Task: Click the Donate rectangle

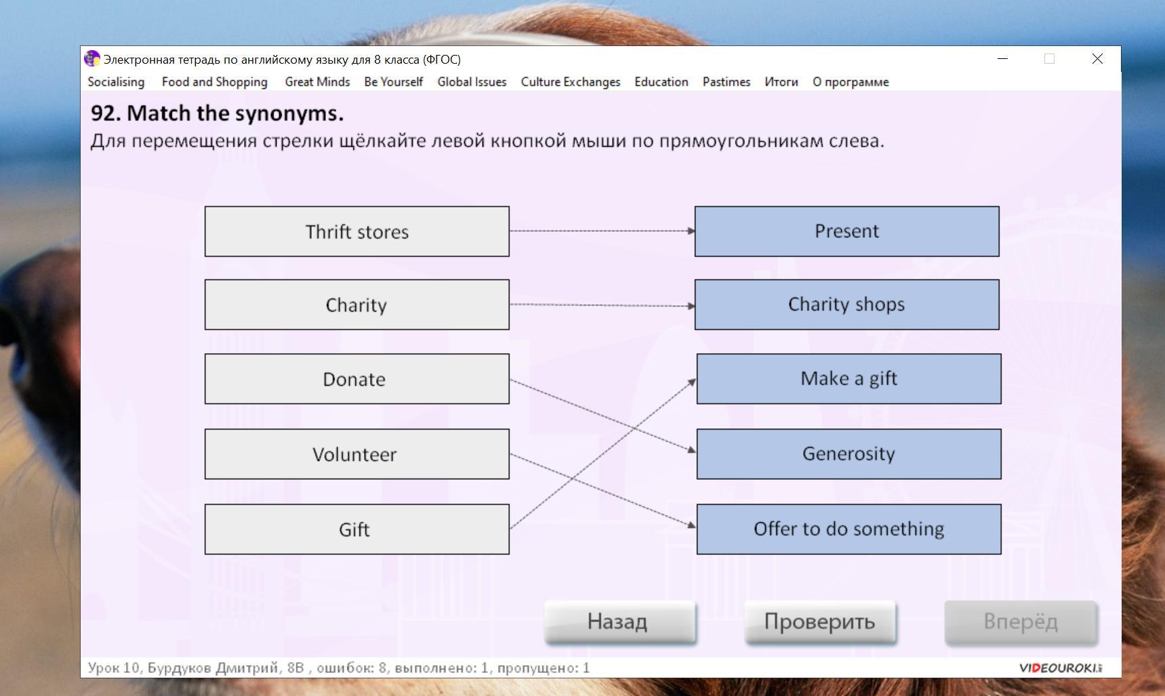Action: pos(357,379)
